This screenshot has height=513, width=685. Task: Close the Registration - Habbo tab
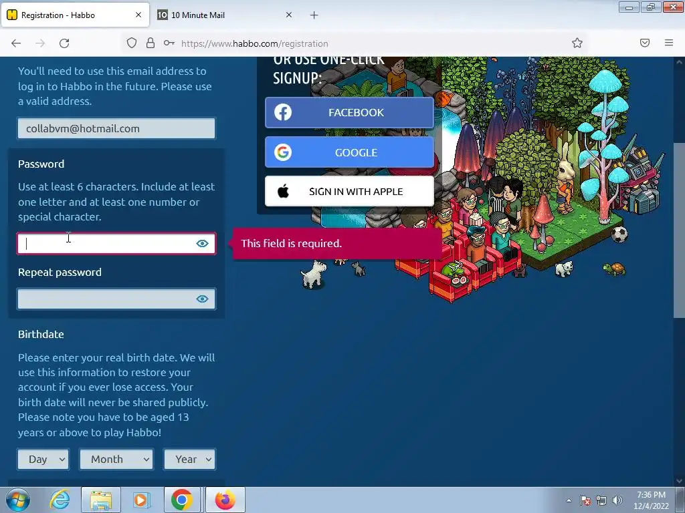[x=138, y=15]
